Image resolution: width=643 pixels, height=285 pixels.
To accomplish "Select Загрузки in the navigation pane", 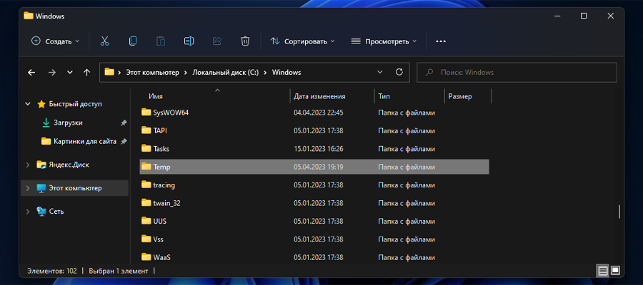I will [68, 123].
